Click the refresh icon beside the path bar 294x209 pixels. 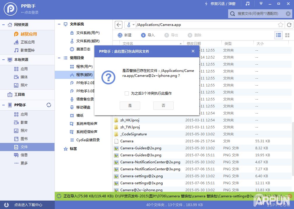tap(289, 25)
